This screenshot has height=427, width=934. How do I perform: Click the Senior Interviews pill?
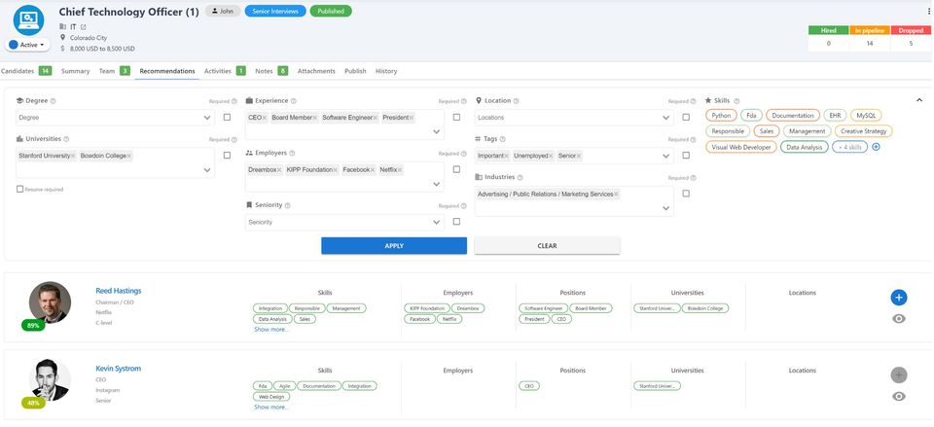coord(275,12)
